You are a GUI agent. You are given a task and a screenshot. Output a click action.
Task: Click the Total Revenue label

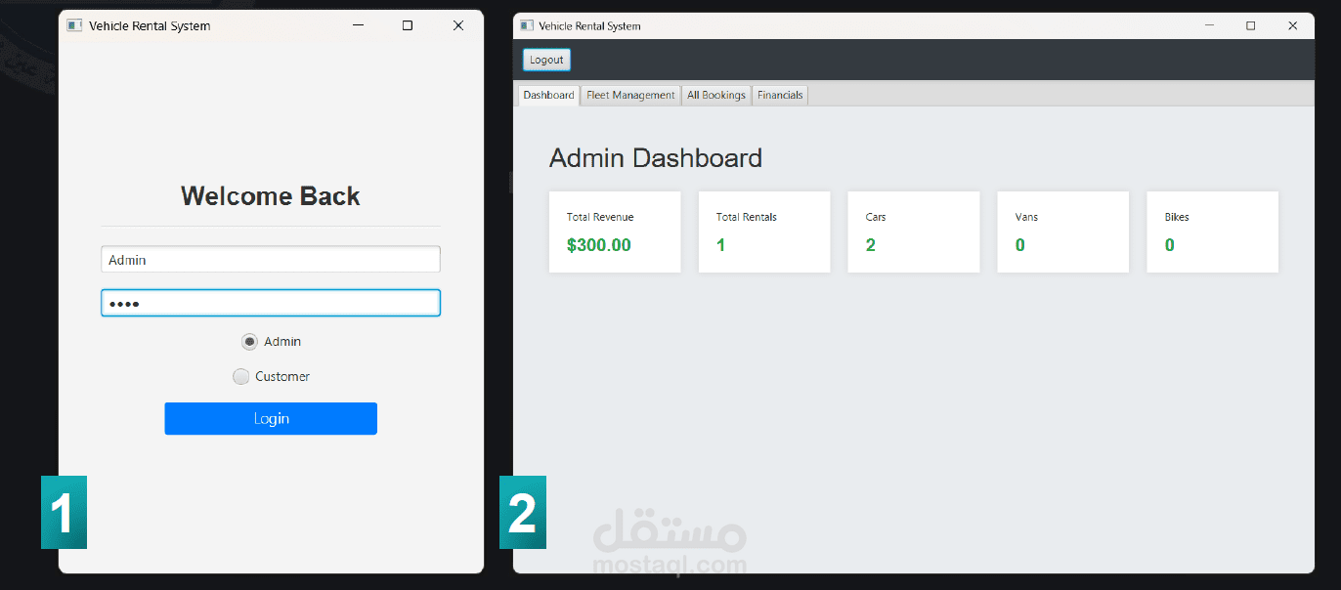click(600, 217)
